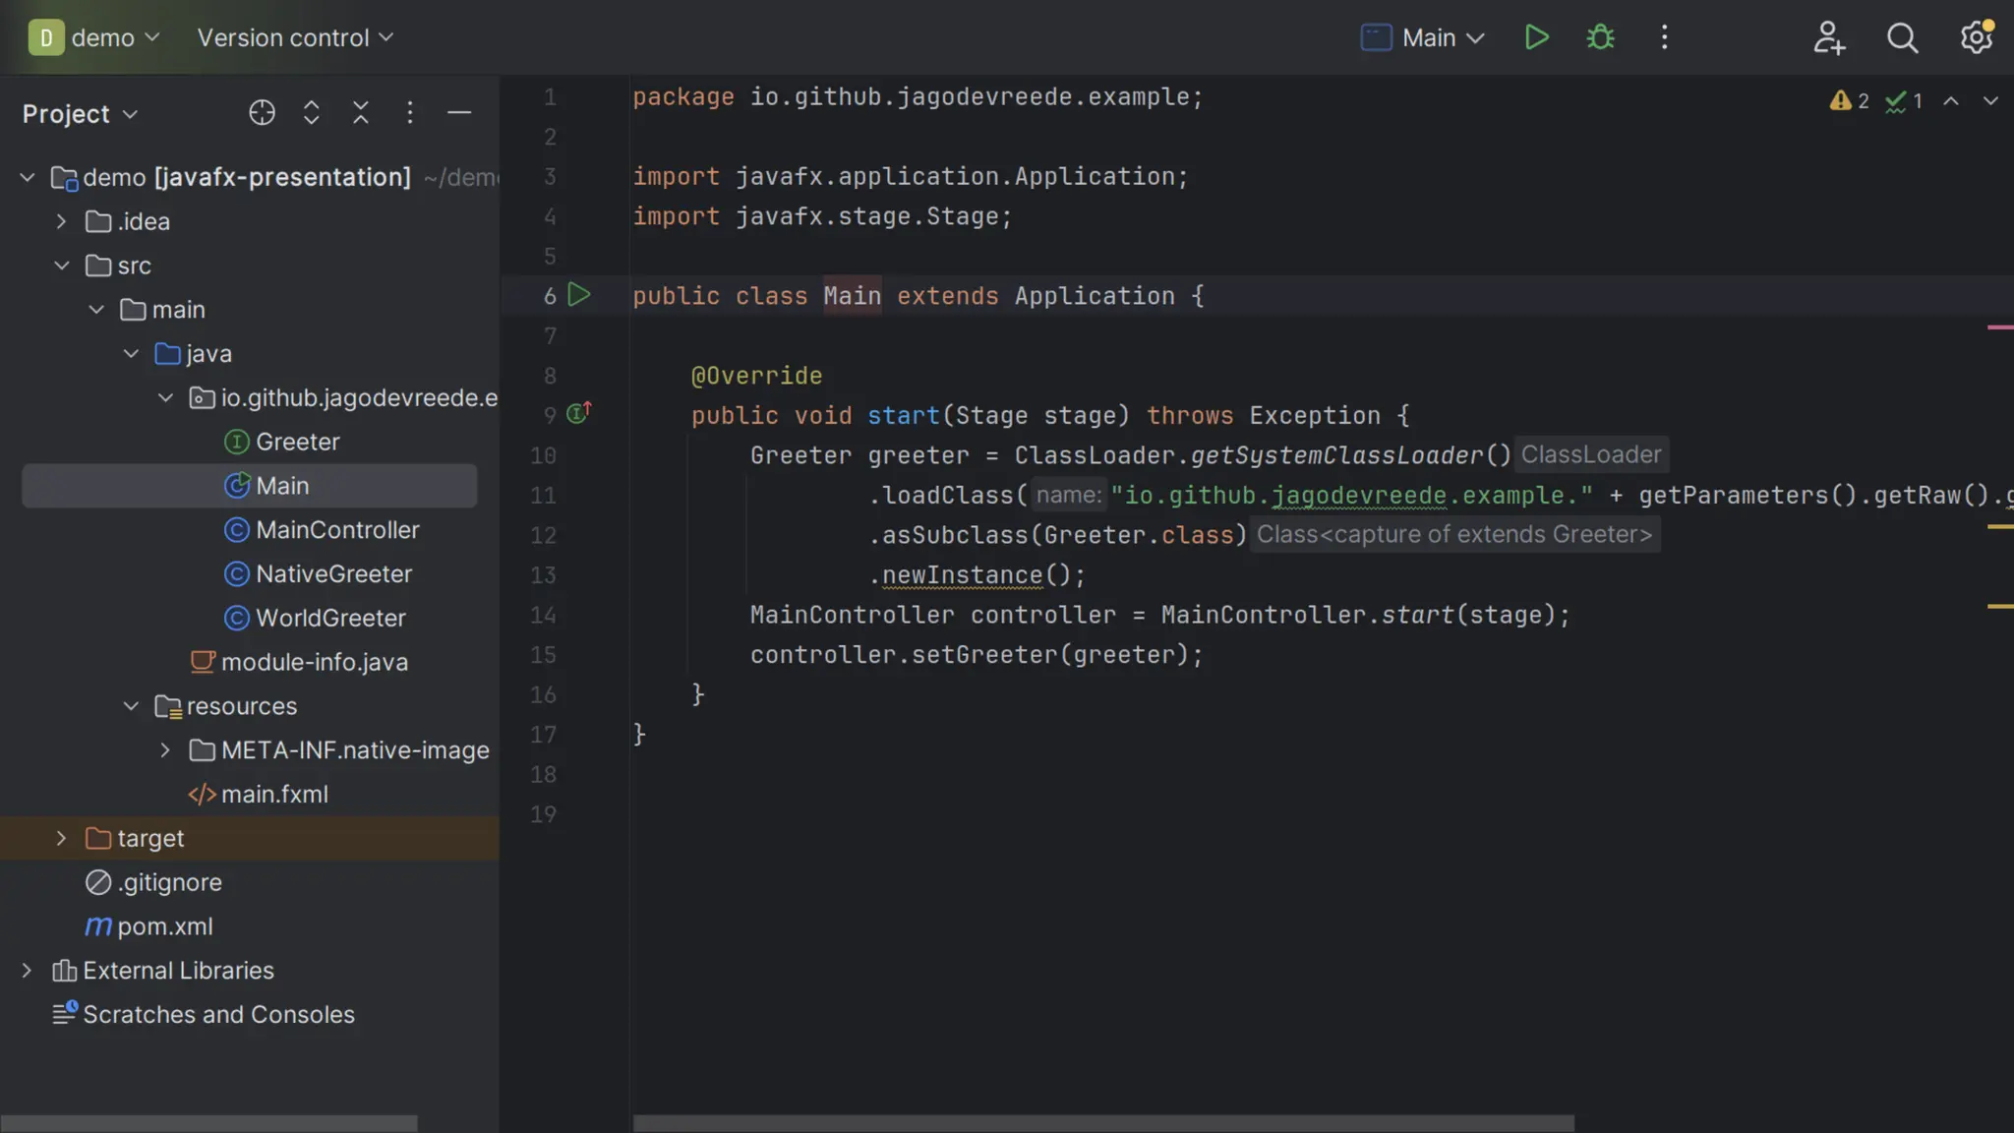Open the Version control menu
This screenshot has height=1133, width=2014.
295,37
